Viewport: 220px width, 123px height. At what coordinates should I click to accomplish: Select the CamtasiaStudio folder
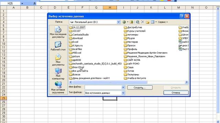[79, 35]
